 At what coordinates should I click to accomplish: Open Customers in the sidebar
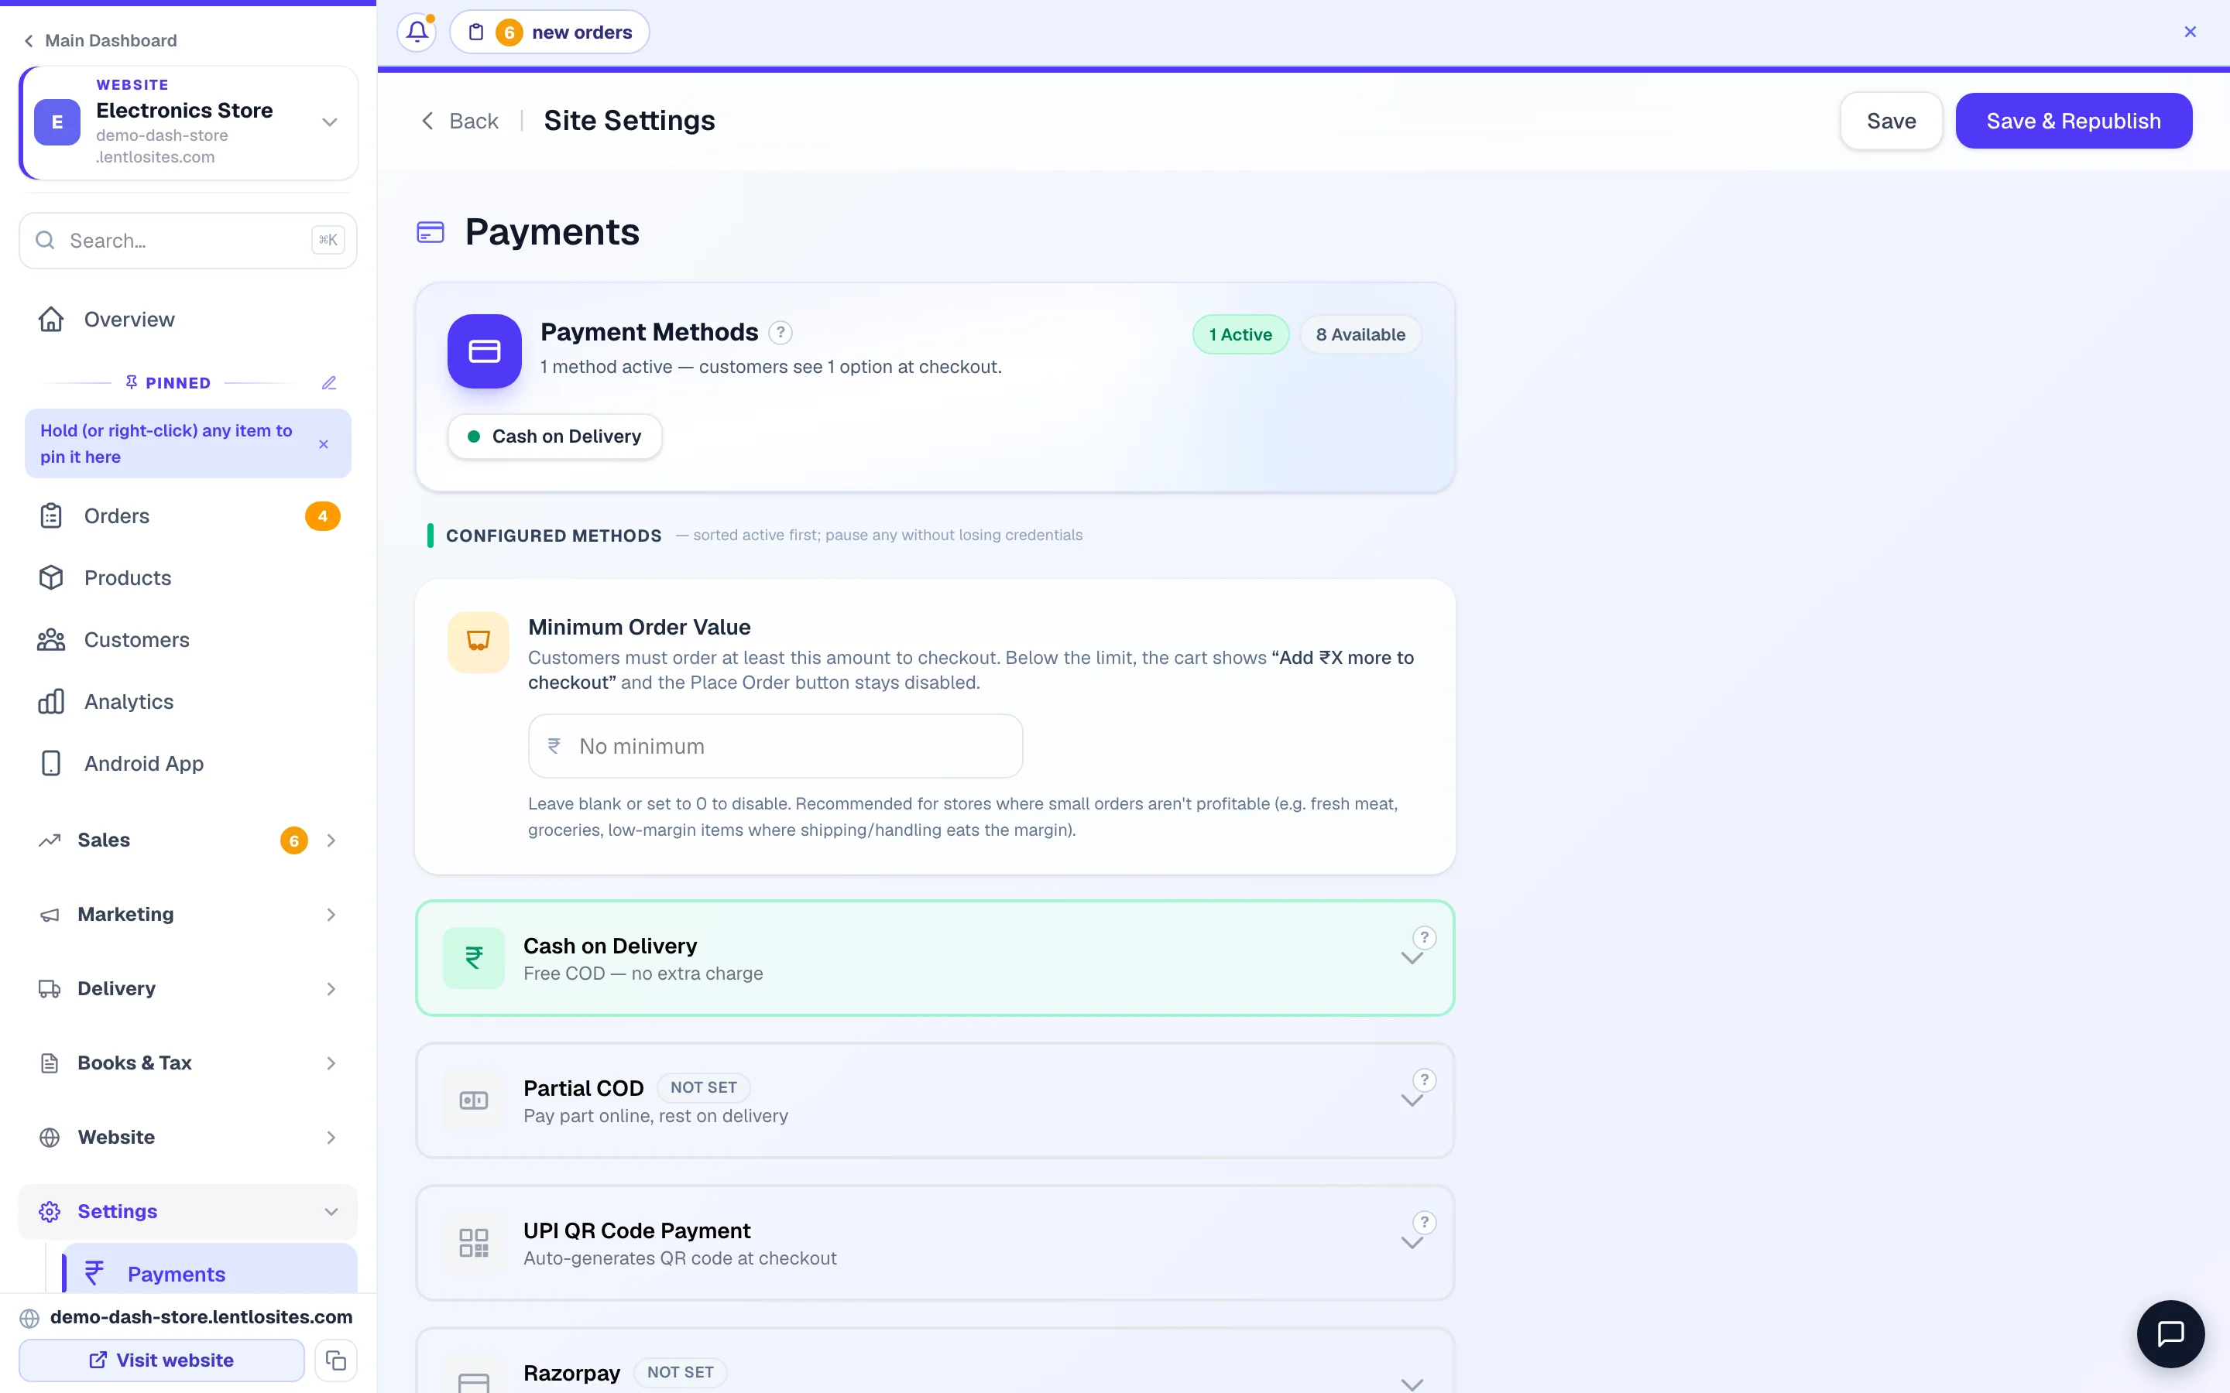(188, 639)
